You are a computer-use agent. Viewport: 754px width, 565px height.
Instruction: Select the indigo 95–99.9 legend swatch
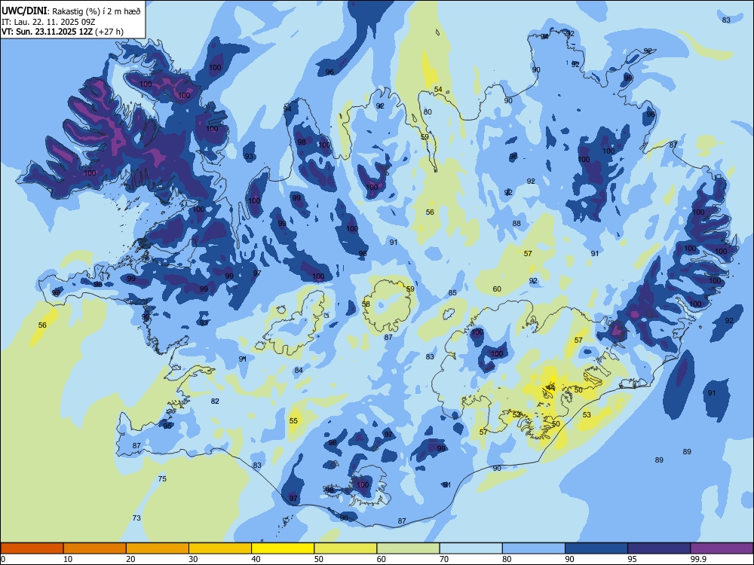pyautogui.click(x=659, y=548)
